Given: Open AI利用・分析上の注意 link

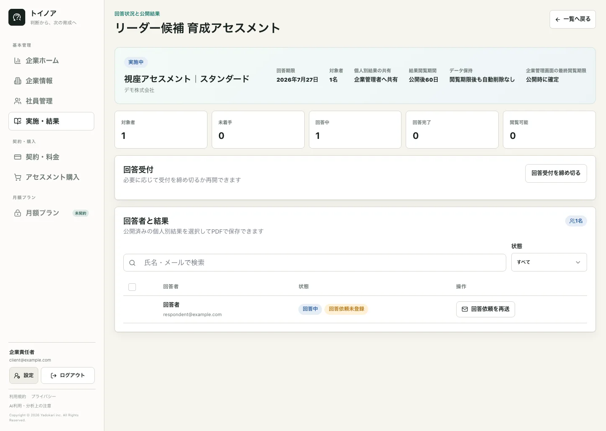Looking at the screenshot, I should click(x=30, y=406).
